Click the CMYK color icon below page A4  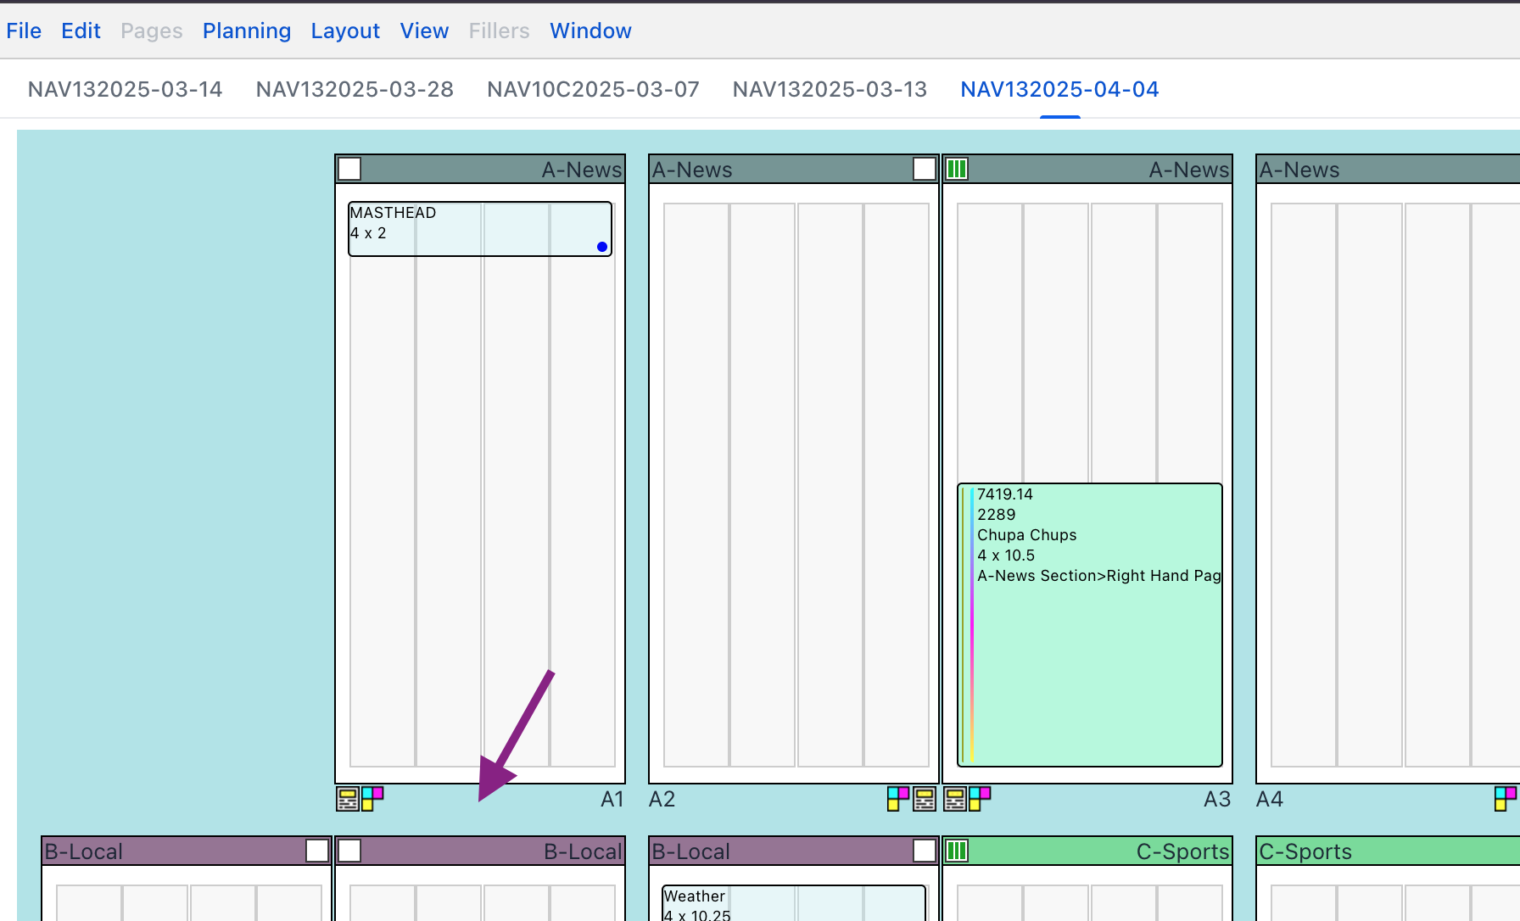(1506, 798)
